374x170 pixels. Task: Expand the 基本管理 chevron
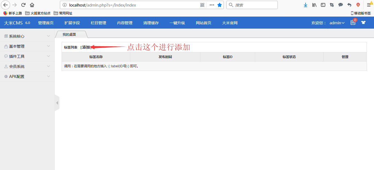48,46
